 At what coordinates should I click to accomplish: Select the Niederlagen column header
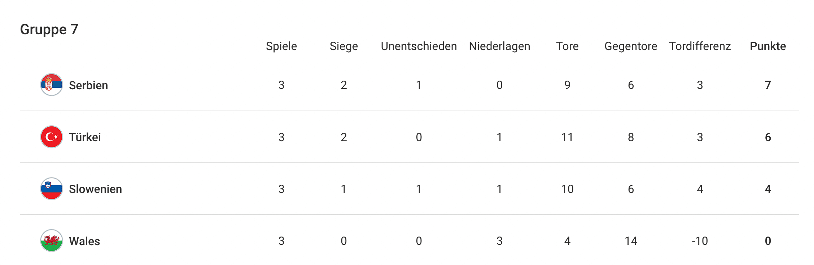[x=499, y=46]
